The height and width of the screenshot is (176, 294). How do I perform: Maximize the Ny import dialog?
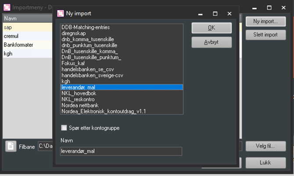tap(215, 14)
